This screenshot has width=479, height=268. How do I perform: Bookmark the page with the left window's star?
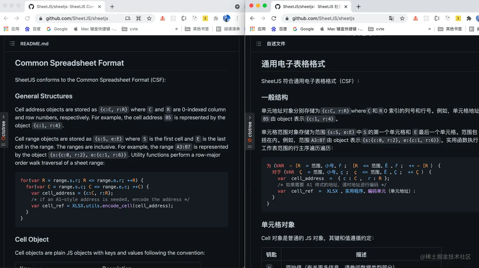[149, 18]
